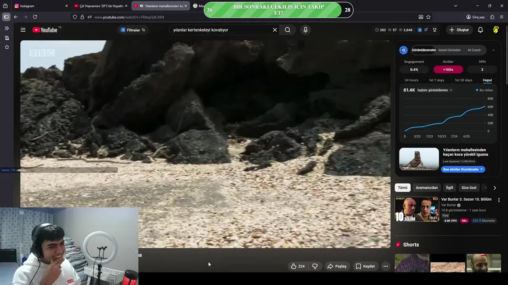
Task: Select the AI Coach vidIQ tab
Action: click(x=474, y=50)
